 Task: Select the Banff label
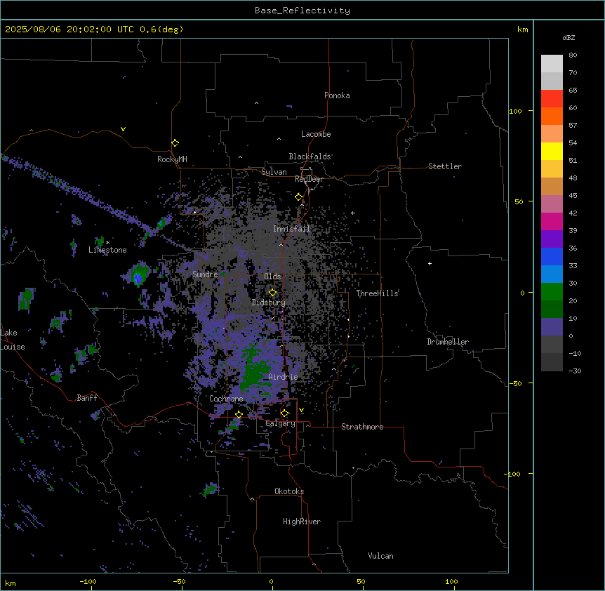point(87,398)
